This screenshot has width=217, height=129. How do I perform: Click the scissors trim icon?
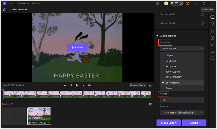point(150,85)
